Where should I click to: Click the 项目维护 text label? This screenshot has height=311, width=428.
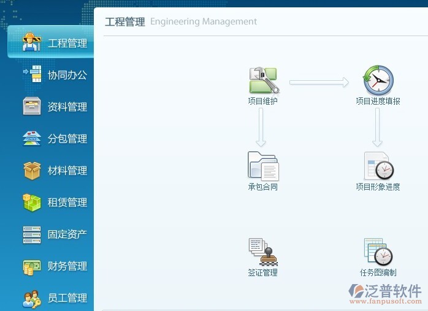tap(263, 101)
